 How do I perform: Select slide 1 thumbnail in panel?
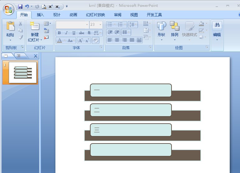tap(23, 72)
